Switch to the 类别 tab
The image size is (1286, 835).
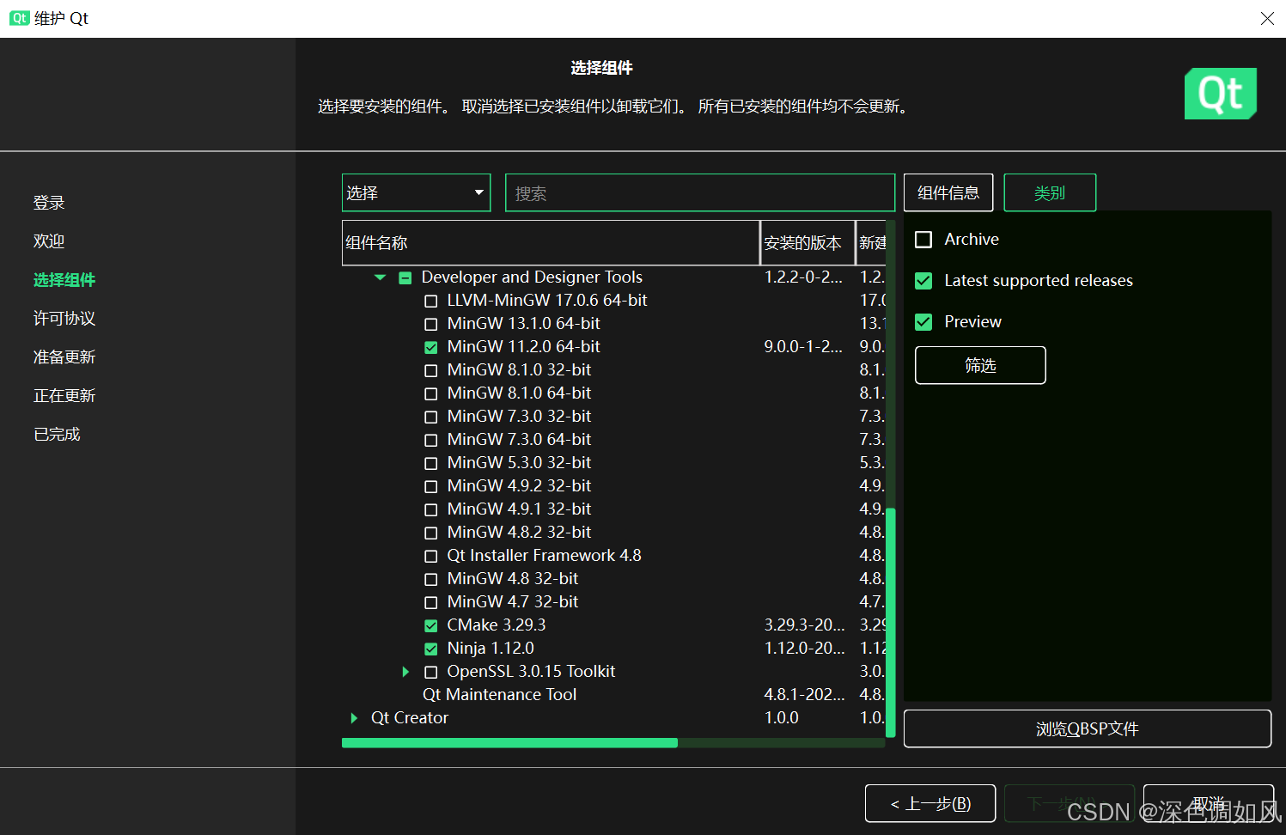(1050, 192)
